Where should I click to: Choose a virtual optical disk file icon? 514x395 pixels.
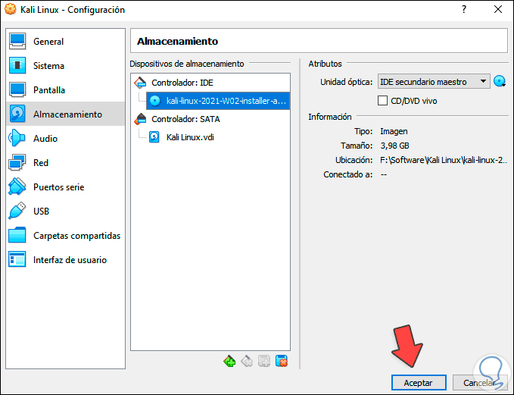click(500, 81)
